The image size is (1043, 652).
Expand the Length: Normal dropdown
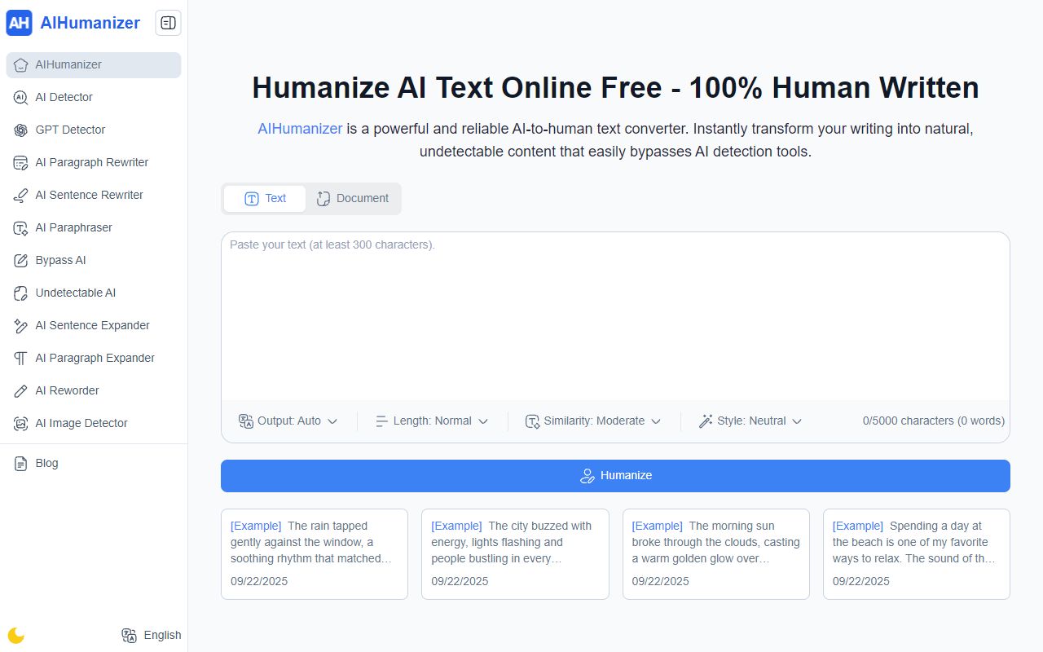432,421
